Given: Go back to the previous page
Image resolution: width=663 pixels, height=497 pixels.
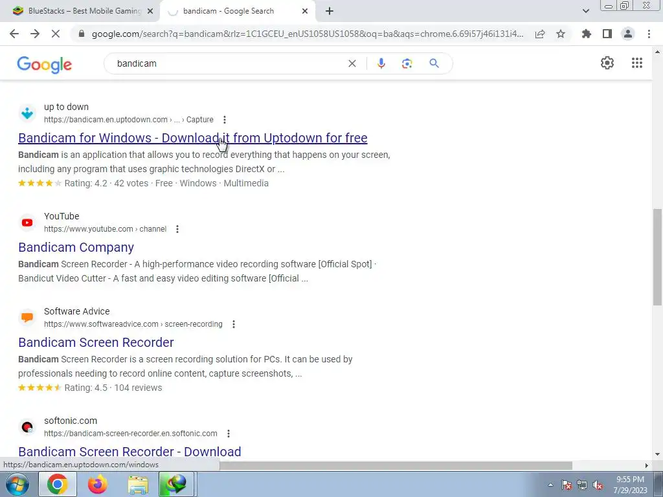Looking at the screenshot, I should (14, 34).
